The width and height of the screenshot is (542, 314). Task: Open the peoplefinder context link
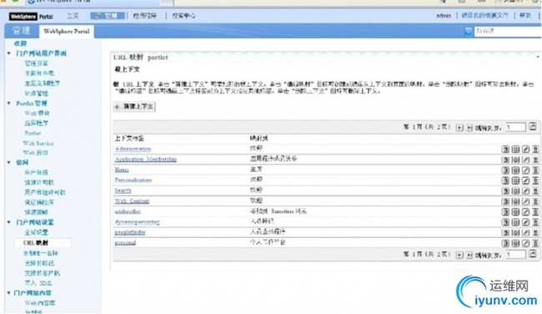(x=130, y=232)
